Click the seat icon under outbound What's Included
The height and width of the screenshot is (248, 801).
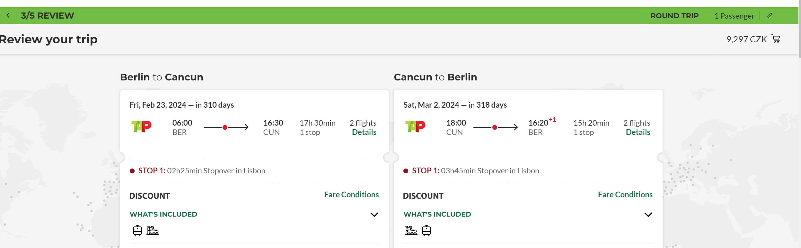click(x=153, y=230)
